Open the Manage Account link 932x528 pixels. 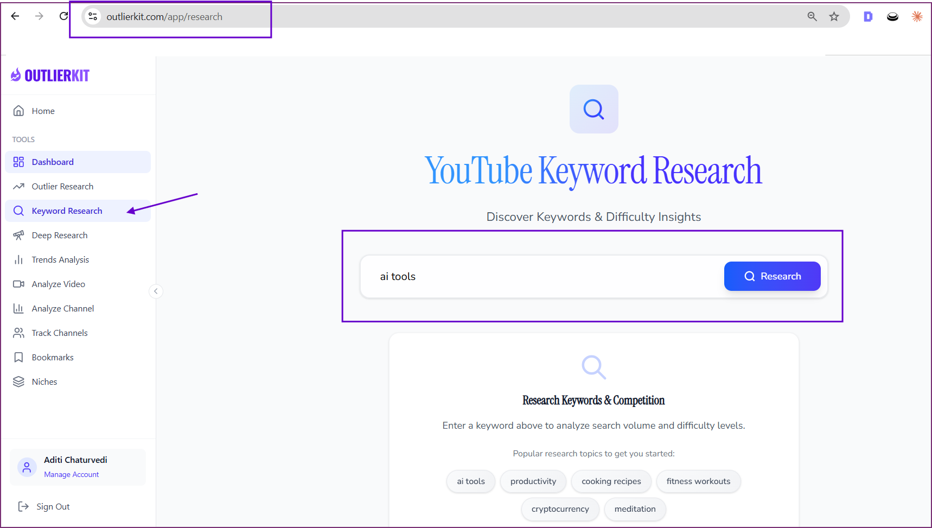click(71, 474)
